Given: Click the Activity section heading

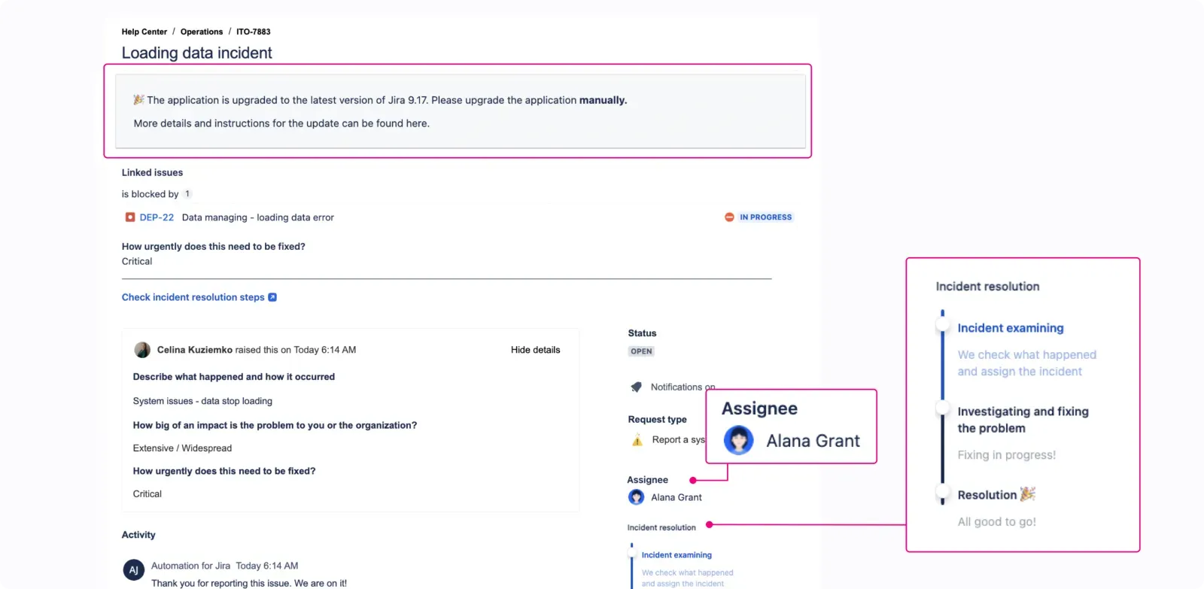Looking at the screenshot, I should pyautogui.click(x=138, y=535).
